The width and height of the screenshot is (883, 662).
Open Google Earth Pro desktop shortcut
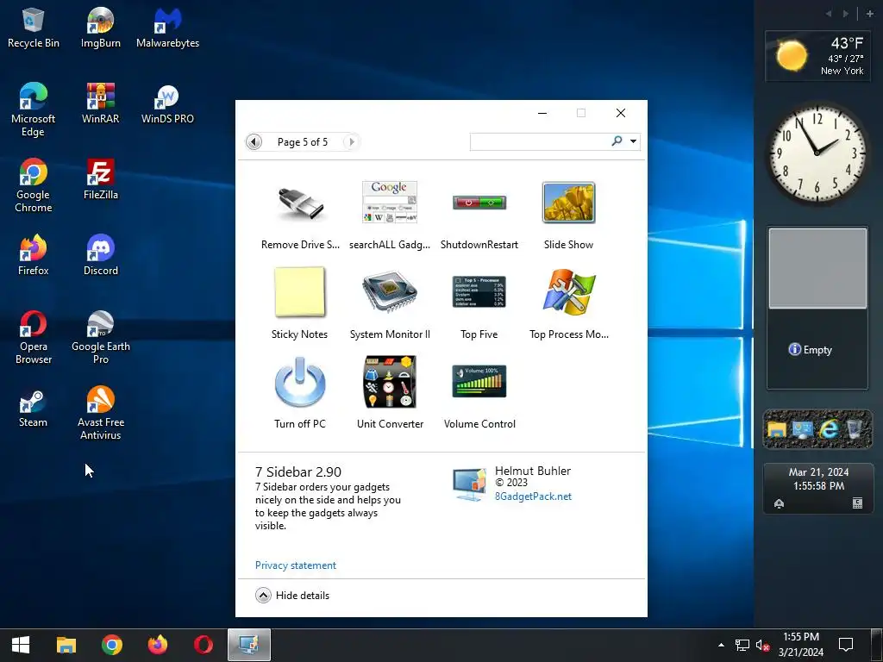(x=101, y=338)
